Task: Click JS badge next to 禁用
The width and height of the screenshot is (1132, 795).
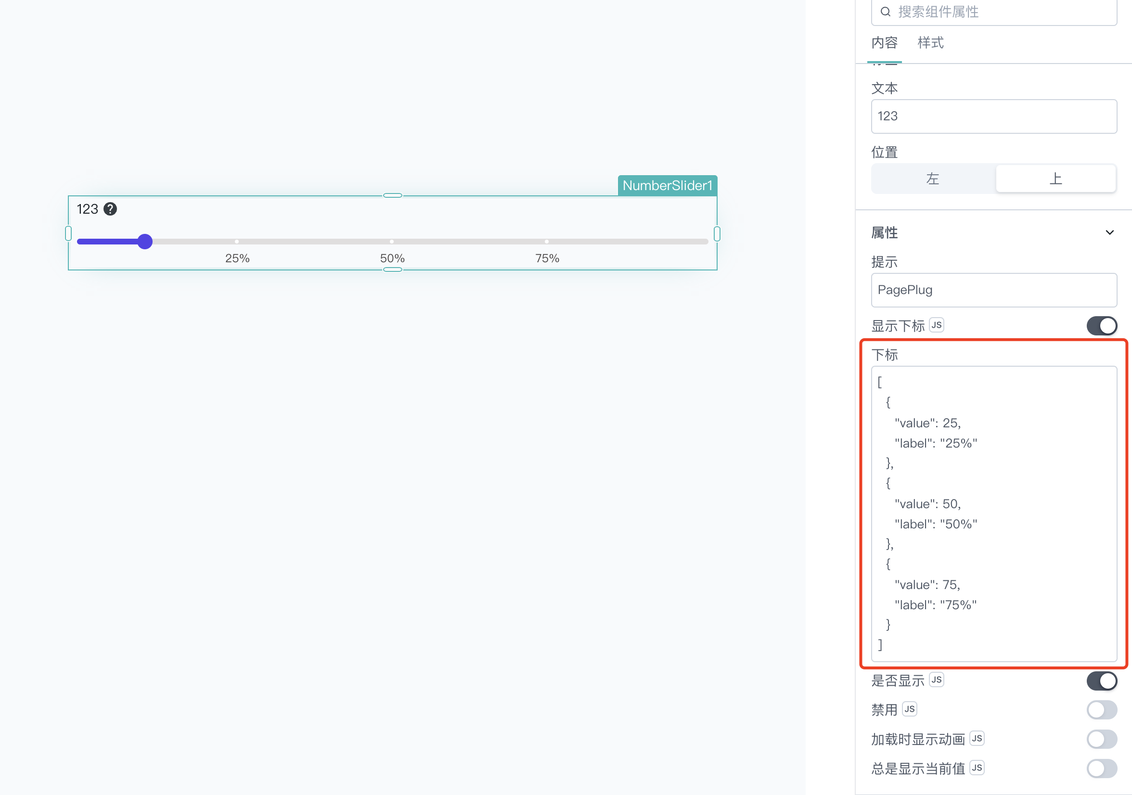Action: [x=909, y=709]
